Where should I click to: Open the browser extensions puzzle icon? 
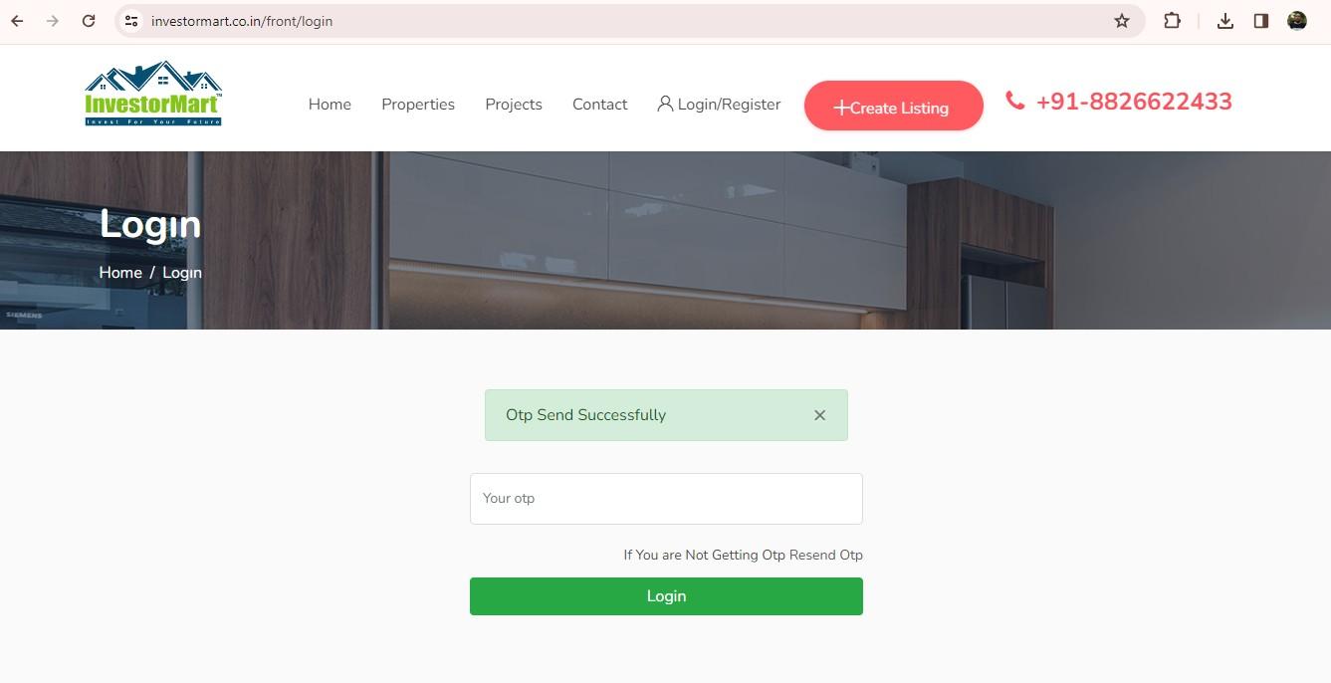click(x=1173, y=21)
